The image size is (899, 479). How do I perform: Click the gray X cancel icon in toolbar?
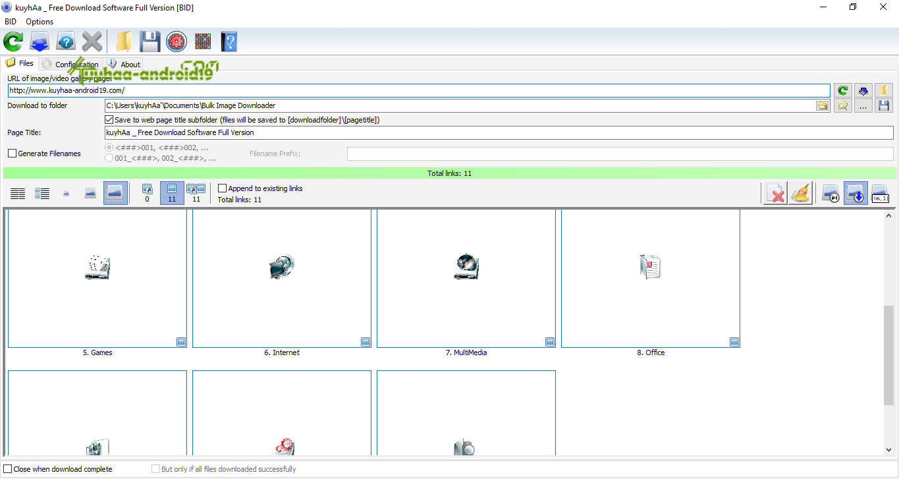[x=92, y=42]
